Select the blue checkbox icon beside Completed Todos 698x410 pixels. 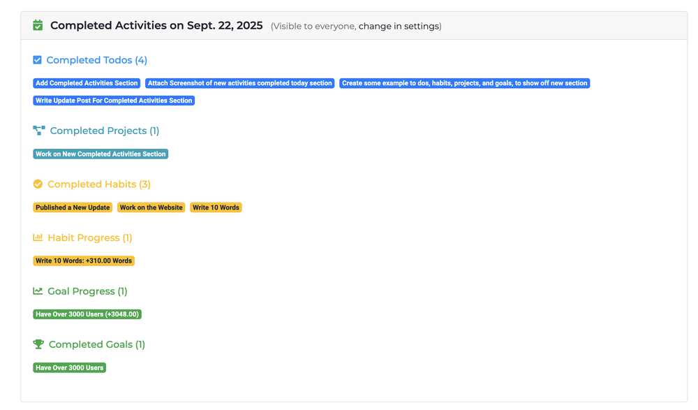coord(36,59)
